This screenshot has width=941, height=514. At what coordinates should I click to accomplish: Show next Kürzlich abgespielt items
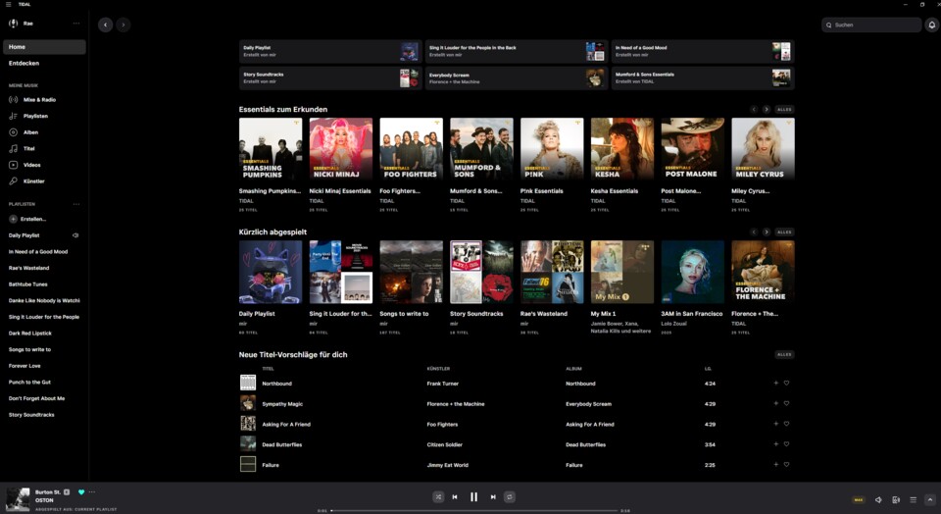[x=767, y=231]
